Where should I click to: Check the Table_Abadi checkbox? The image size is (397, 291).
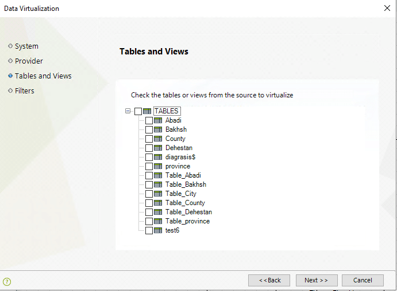[149, 175]
